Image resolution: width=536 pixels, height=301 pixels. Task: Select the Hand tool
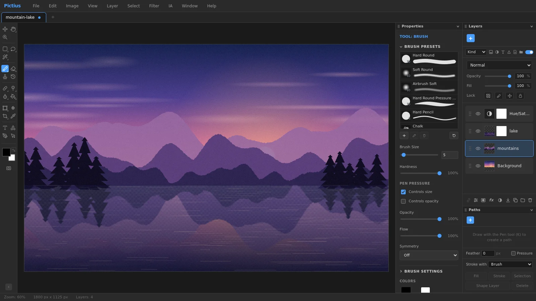click(13, 29)
